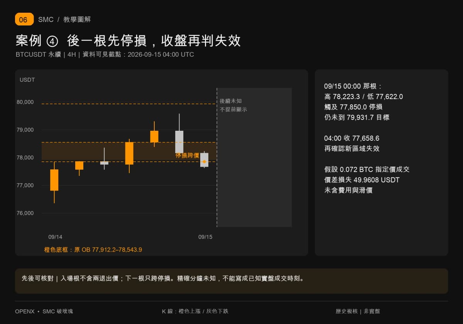Image resolution: width=463 pixels, height=324 pixels.
Task: Click the orange 06 badge
Action: (x=24, y=19)
